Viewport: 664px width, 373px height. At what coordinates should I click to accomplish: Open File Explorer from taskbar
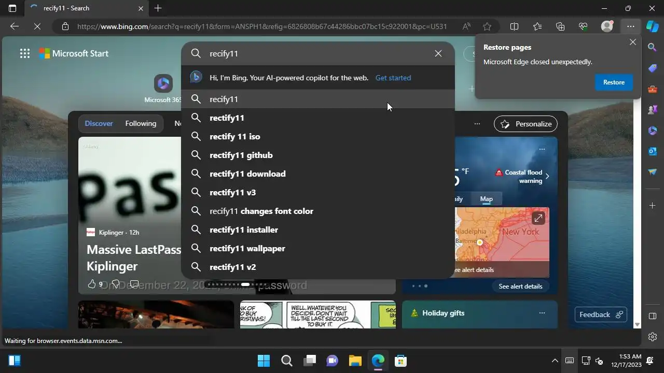pyautogui.click(x=355, y=361)
